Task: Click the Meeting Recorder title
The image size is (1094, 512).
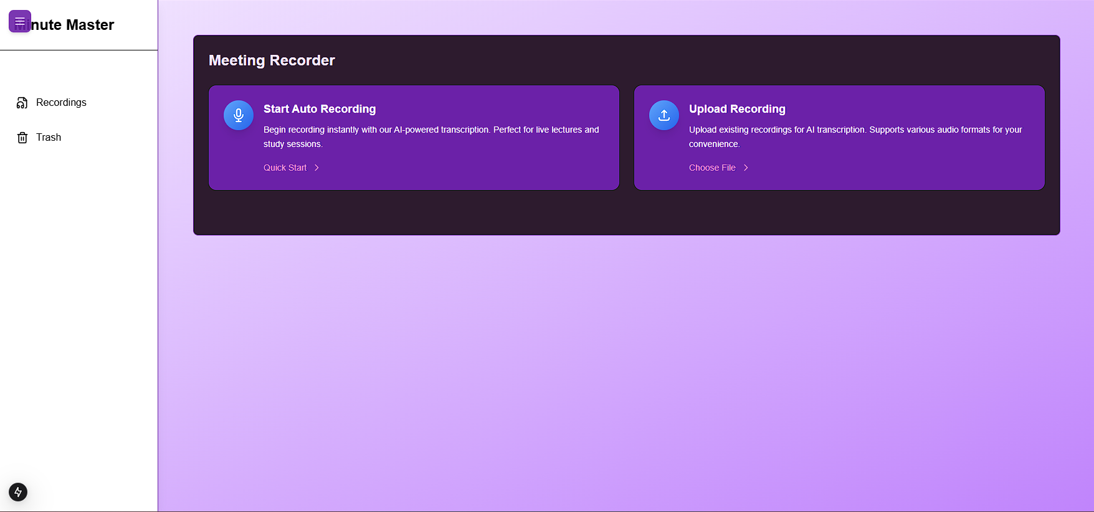Action: click(x=272, y=60)
